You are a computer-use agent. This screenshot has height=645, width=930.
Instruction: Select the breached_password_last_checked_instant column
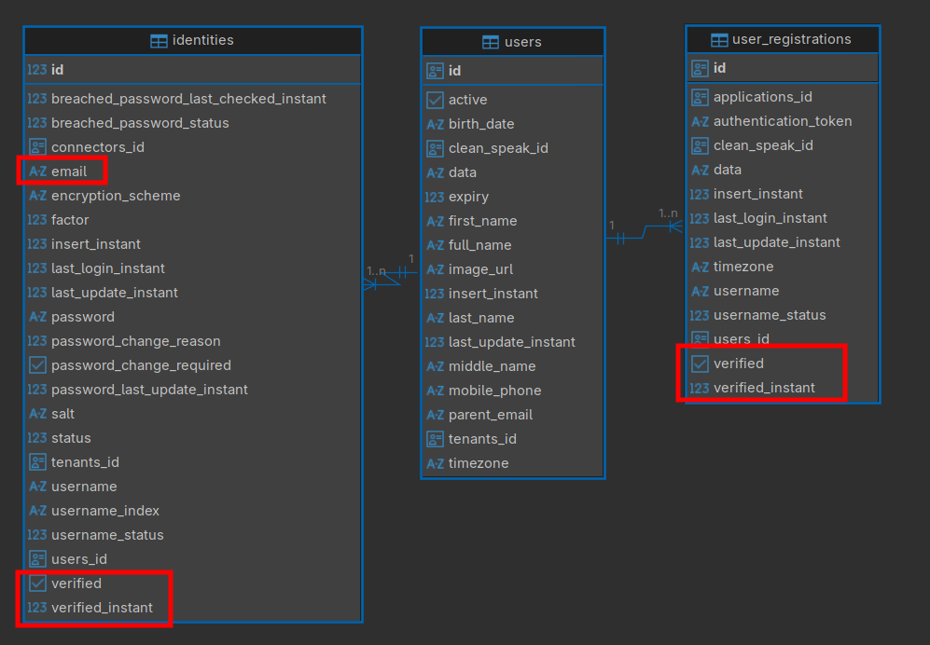(x=188, y=99)
